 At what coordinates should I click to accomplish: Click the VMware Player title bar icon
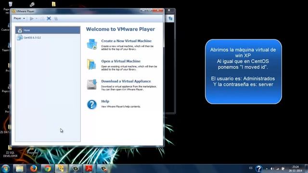(13, 12)
